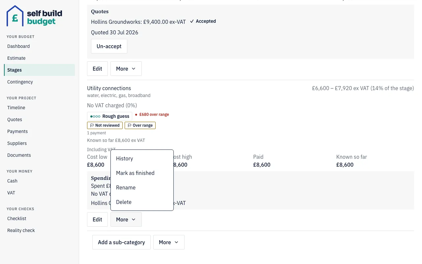Select Mark as finished in the menu
Image resolution: width=422 pixels, height=264 pixels.
click(142, 173)
